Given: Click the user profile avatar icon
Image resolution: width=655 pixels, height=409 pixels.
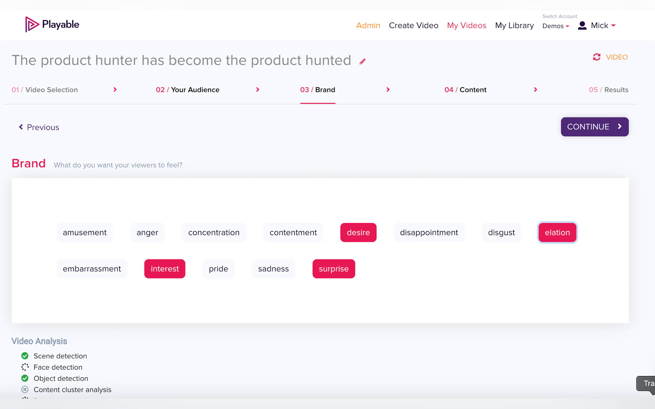Looking at the screenshot, I should [582, 25].
